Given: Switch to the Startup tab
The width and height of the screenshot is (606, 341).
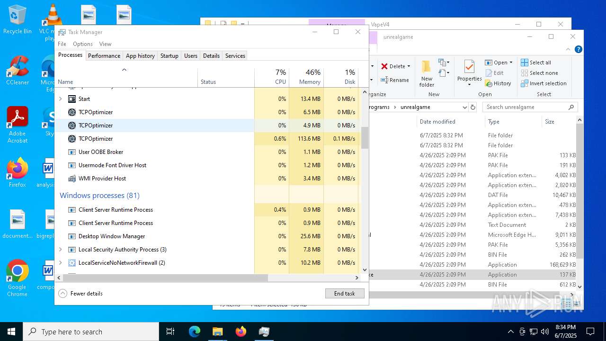Looking at the screenshot, I should [169, 56].
